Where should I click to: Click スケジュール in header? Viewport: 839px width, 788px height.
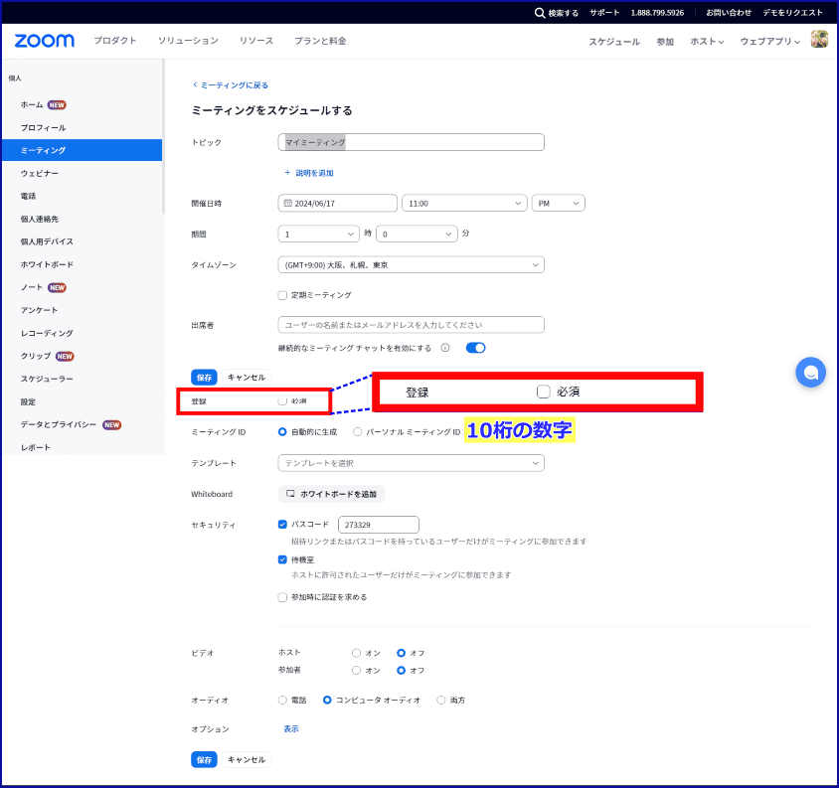coord(614,41)
